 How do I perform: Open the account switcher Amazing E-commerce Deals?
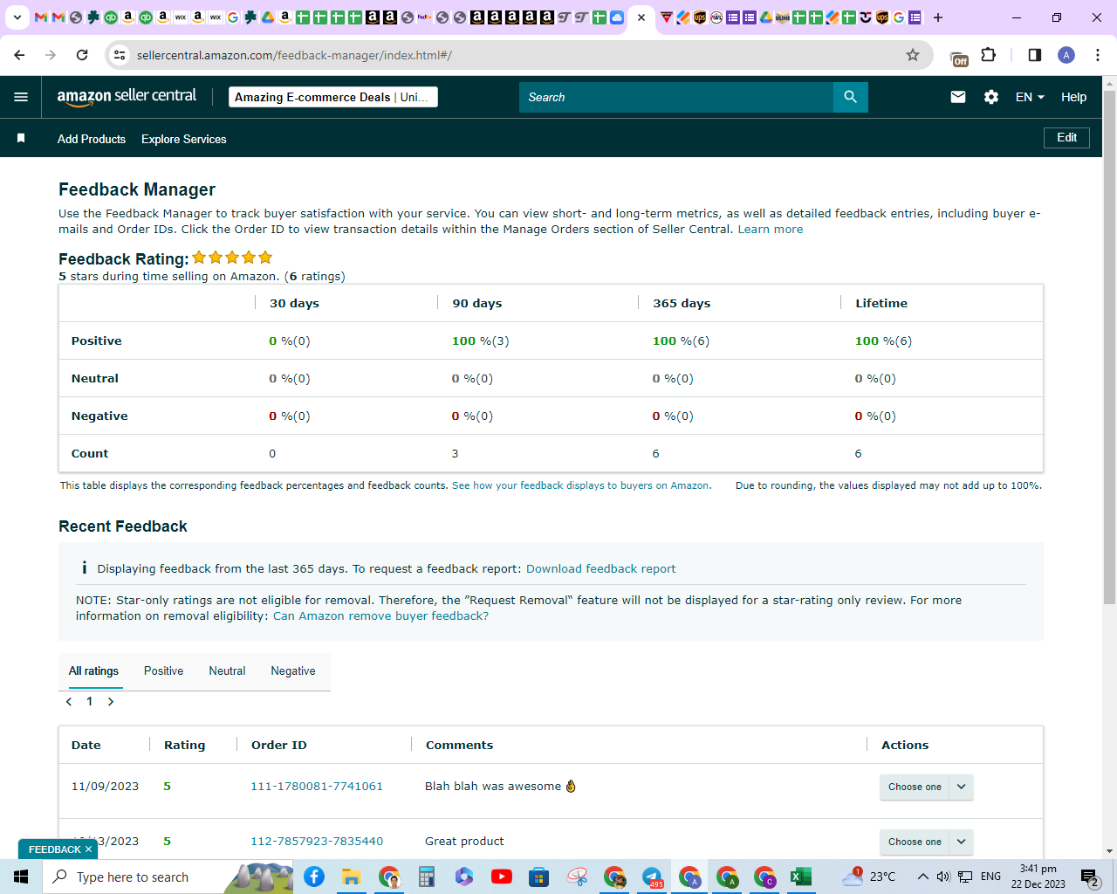tap(333, 97)
